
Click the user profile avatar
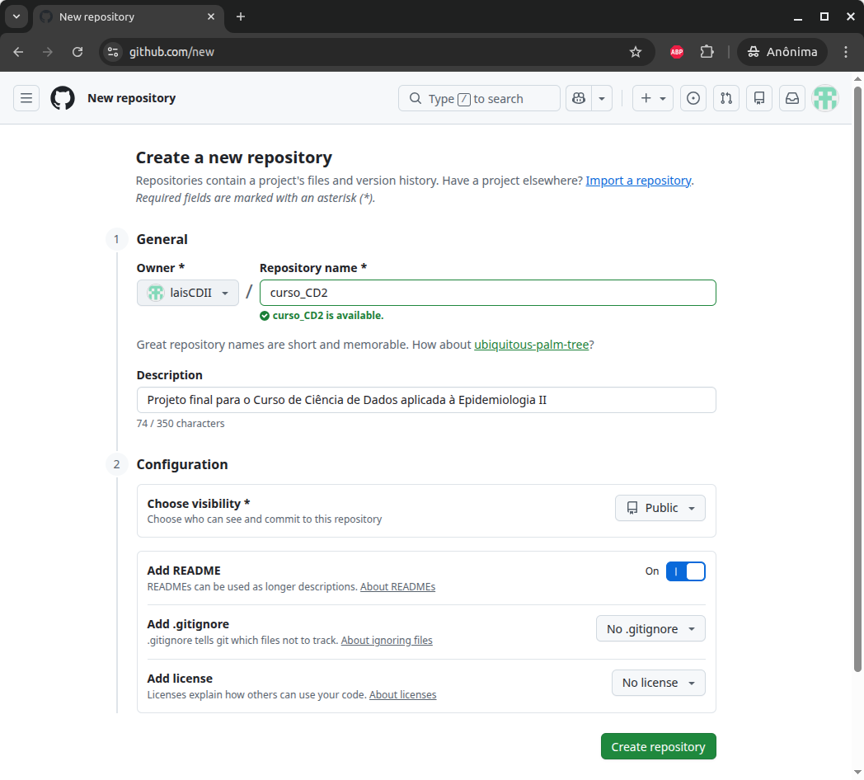(x=825, y=98)
